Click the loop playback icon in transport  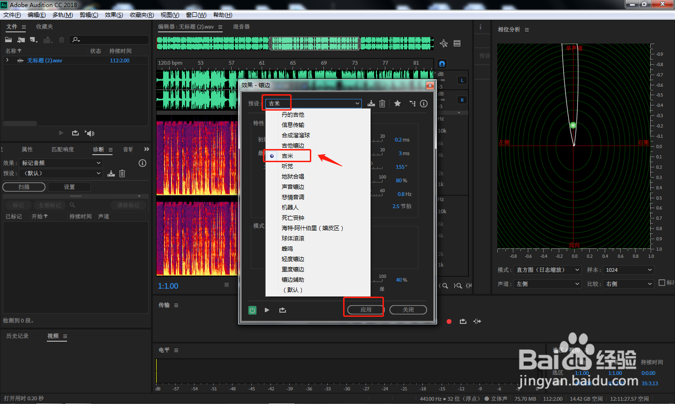pos(463,322)
